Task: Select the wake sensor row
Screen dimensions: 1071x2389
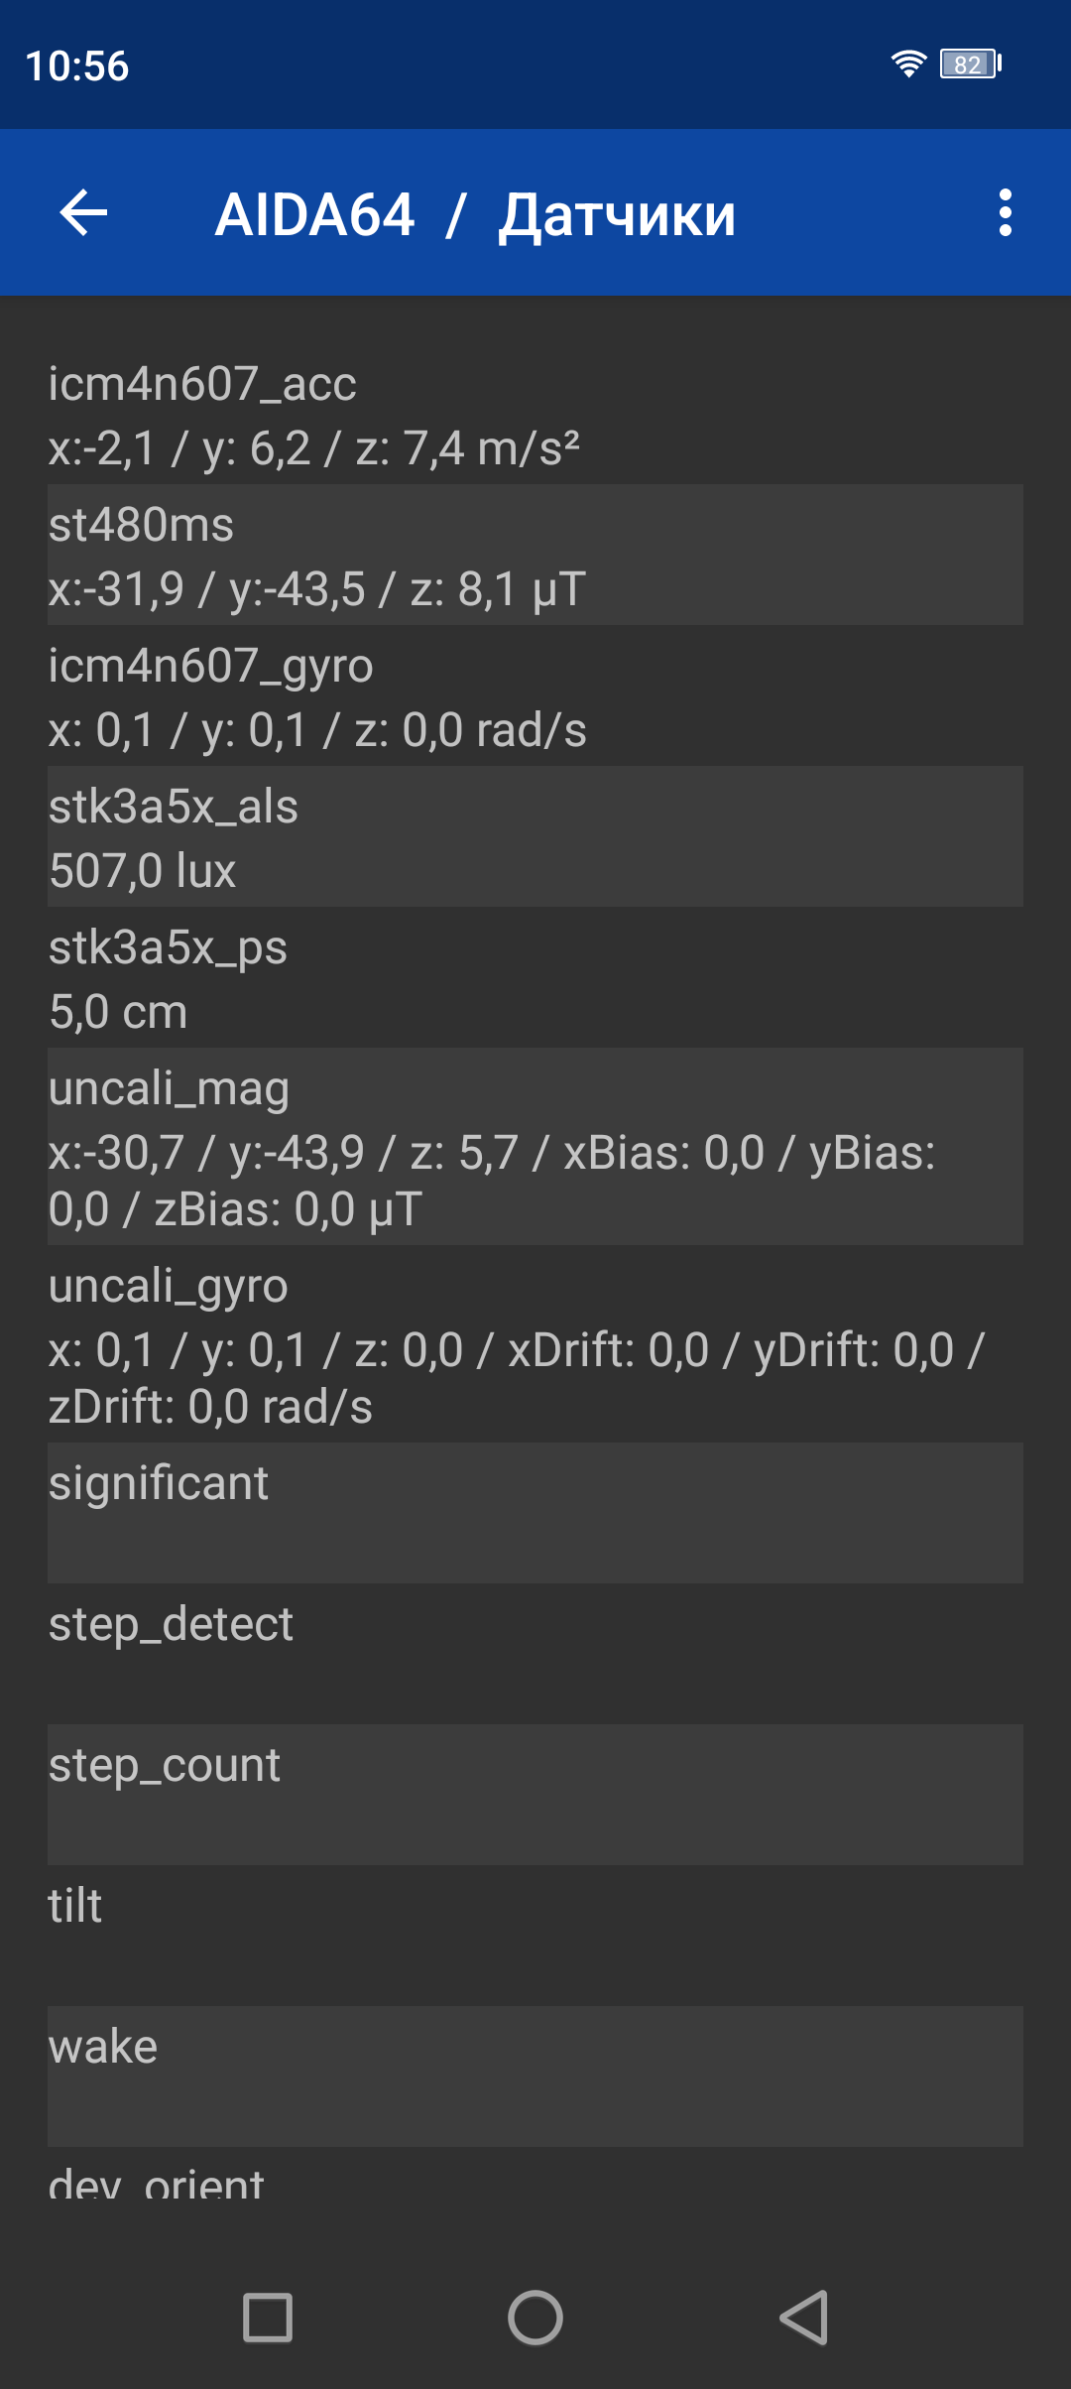Action: (x=535, y=2076)
